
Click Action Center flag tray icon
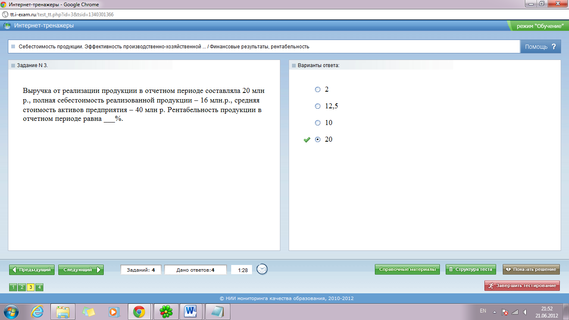pyautogui.click(x=504, y=312)
